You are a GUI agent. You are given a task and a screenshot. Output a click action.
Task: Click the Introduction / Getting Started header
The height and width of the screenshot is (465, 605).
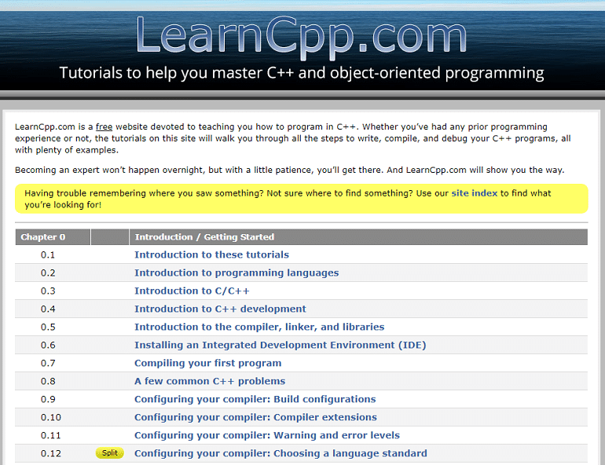(358, 236)
